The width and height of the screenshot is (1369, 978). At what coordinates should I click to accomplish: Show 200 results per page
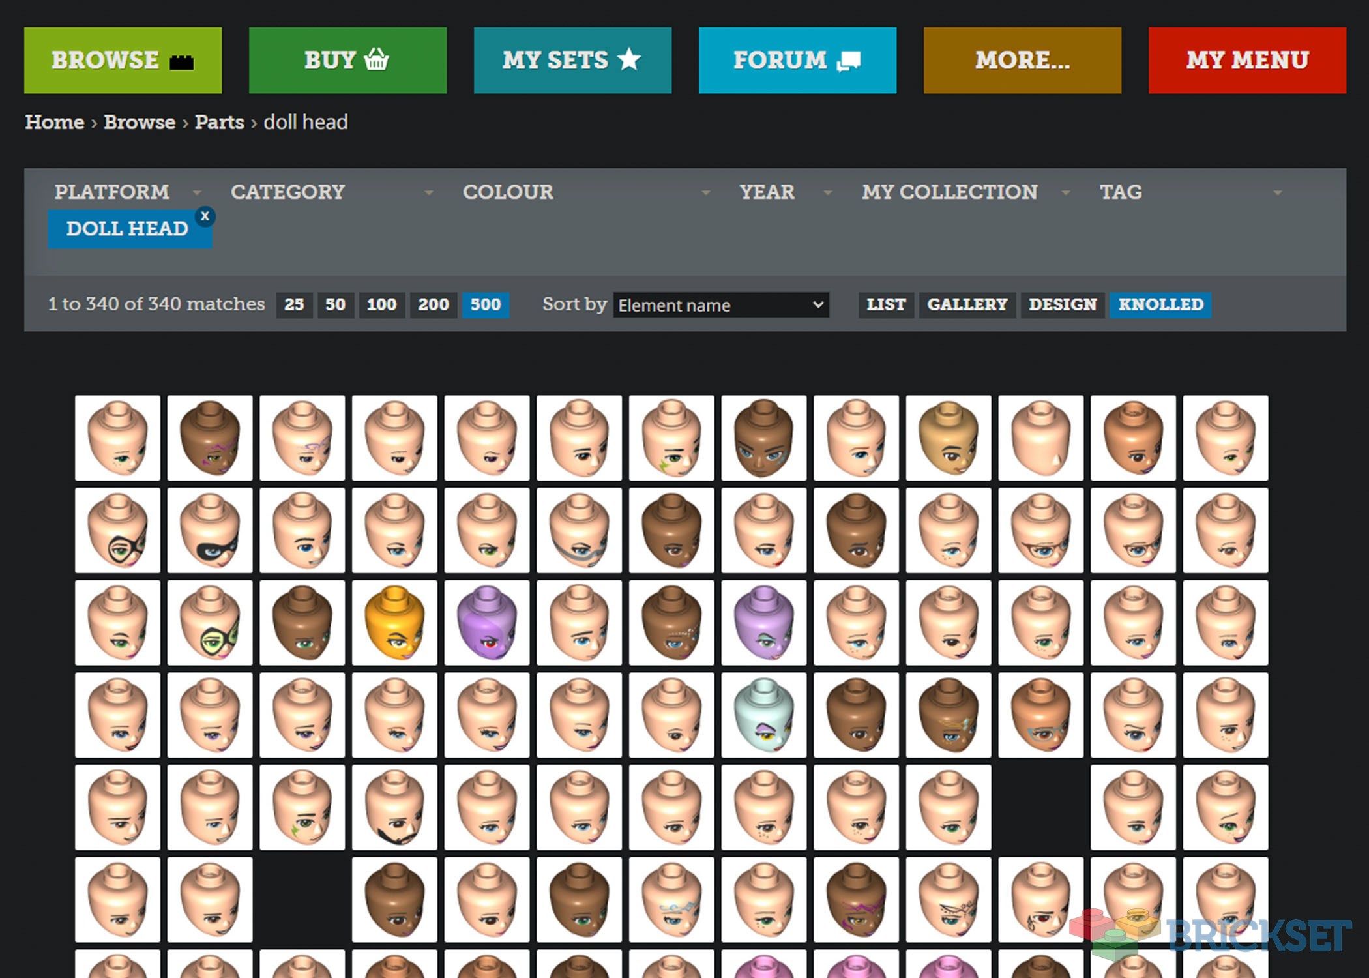433,304
